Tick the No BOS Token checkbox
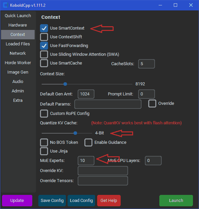The image size is (199, 209). click(44, 142)
